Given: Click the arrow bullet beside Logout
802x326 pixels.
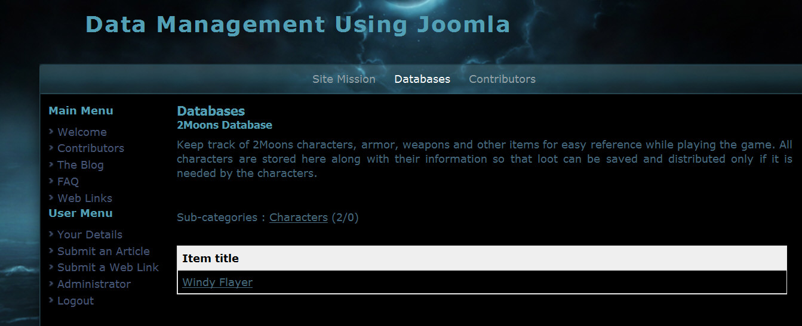Looking at the screenshot, I should click(x=52, y=300).
